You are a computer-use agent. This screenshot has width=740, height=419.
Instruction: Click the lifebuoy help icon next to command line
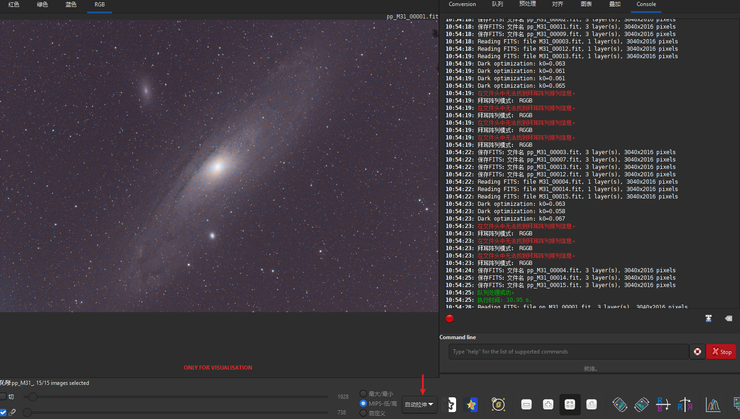click(x=698, y=352)
